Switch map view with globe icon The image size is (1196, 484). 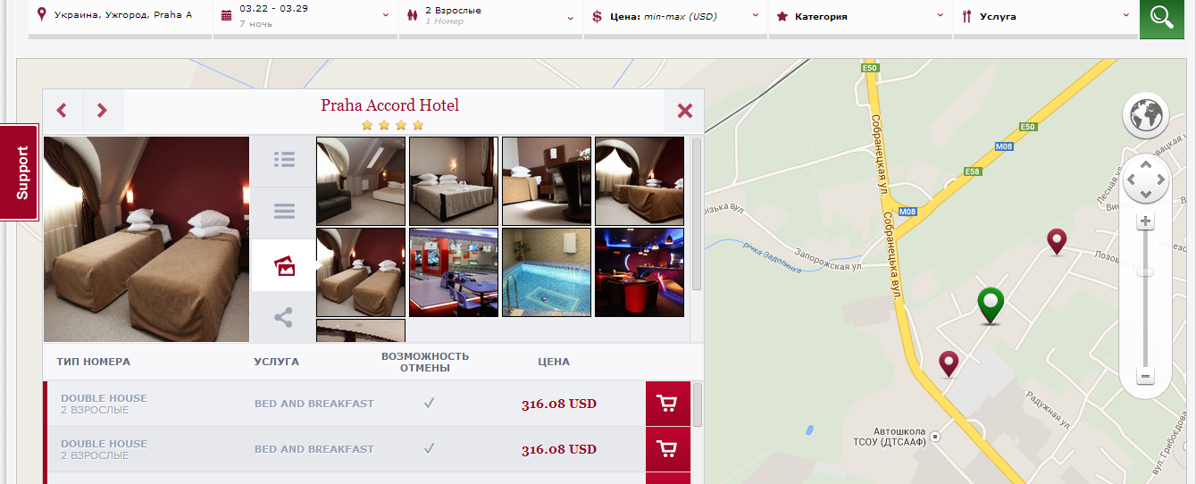1146,114
